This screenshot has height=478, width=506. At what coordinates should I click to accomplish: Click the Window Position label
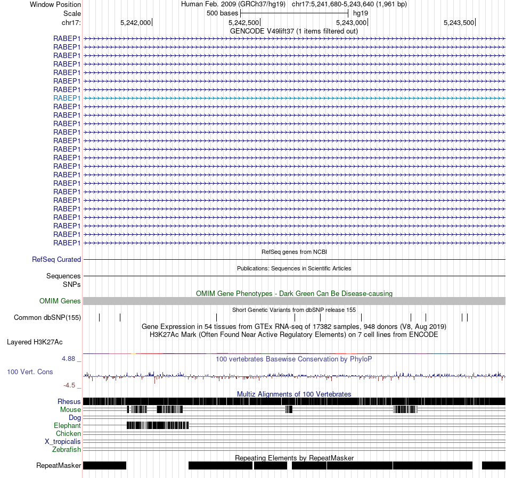55,4
